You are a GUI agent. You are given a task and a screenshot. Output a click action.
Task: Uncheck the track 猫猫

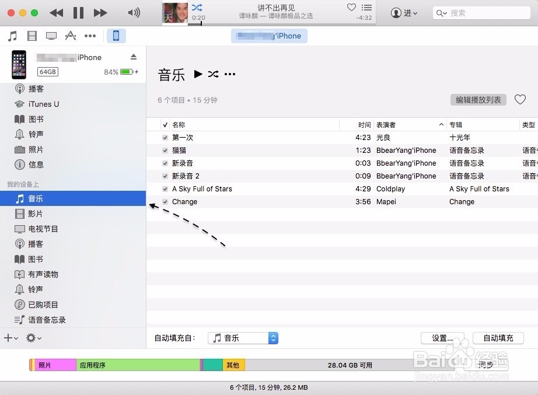tap(165, 151)
